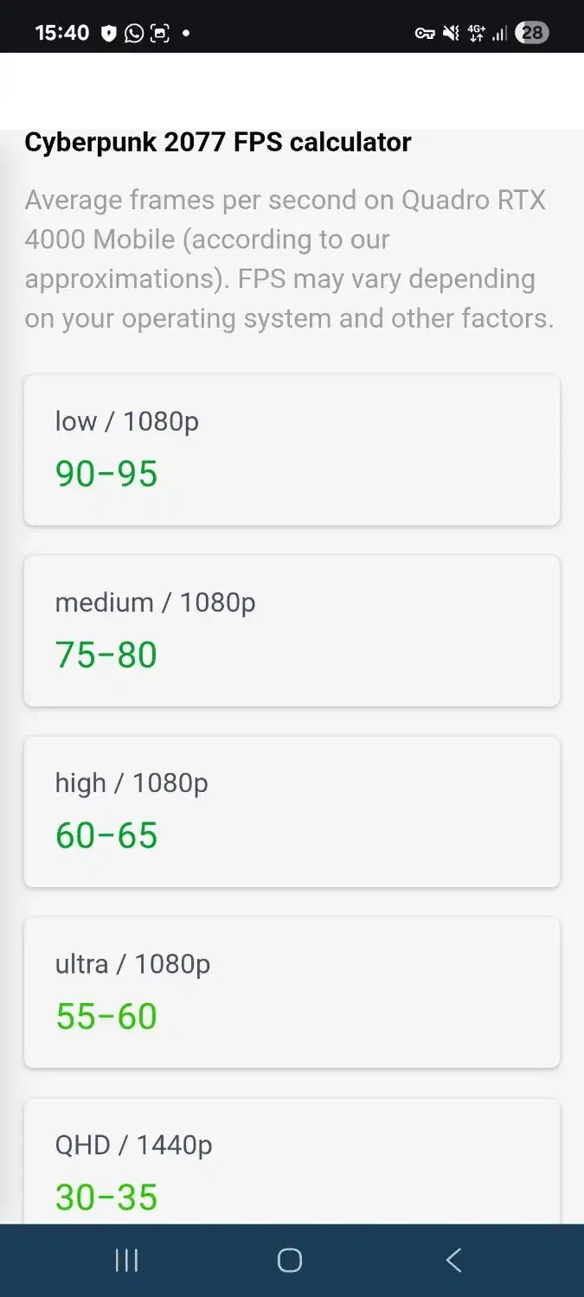
Task: Tap the ultra / 1080p result card
Action: click(292, 992)
